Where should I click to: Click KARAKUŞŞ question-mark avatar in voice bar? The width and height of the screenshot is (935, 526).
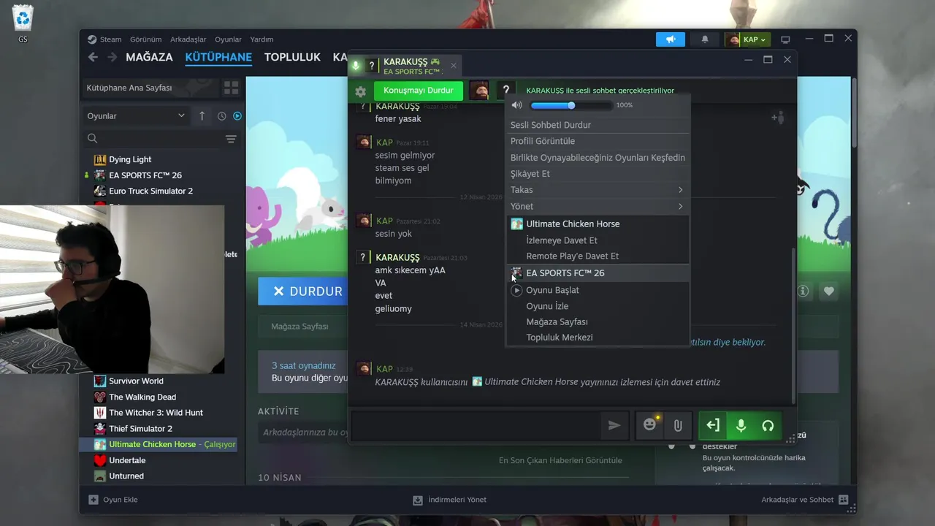point(505,91)
